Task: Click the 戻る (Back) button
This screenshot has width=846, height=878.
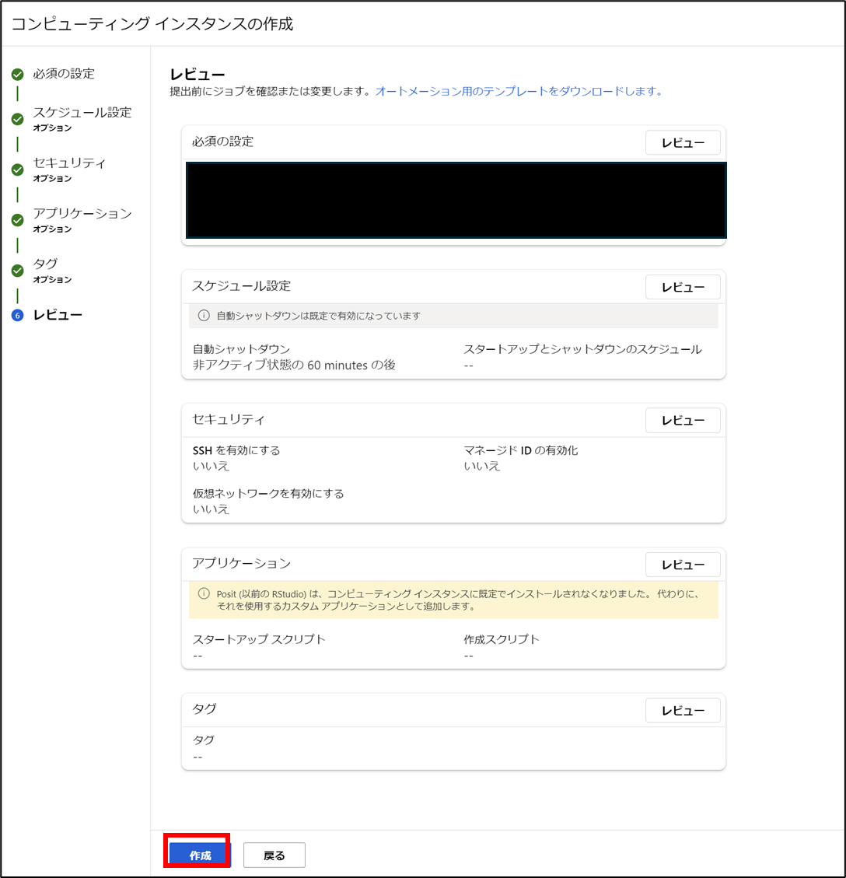Action: [274, 855]
